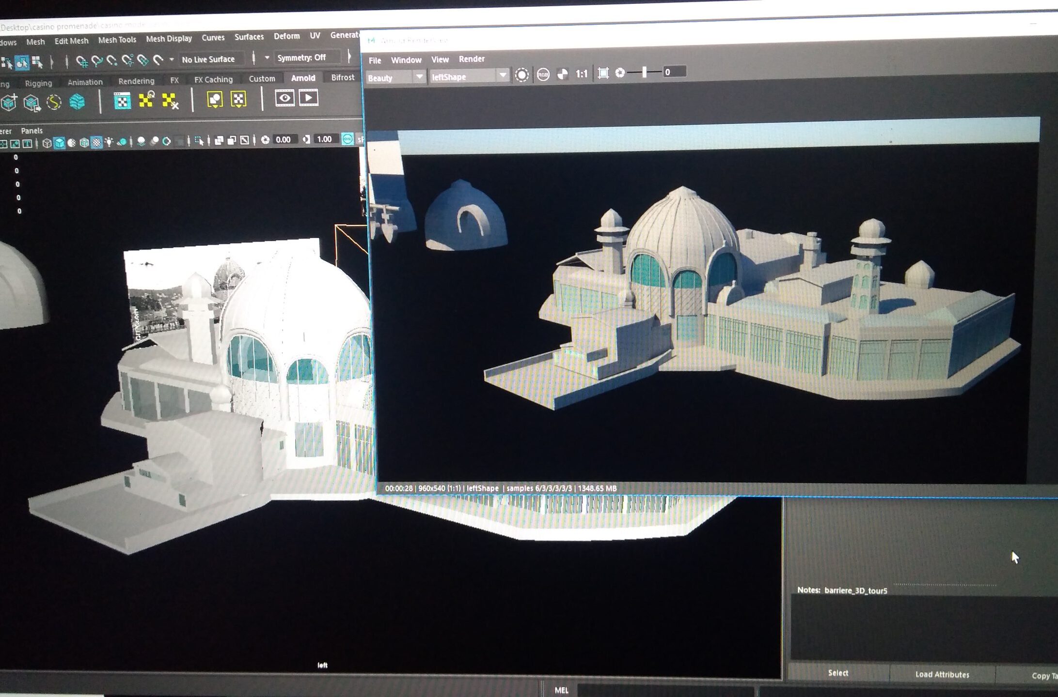Click the curve collector S icon
This screenshot has height=697, width=1058.
coord(54,102)
